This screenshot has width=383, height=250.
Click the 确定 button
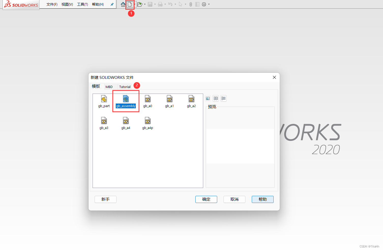point(206,199)
